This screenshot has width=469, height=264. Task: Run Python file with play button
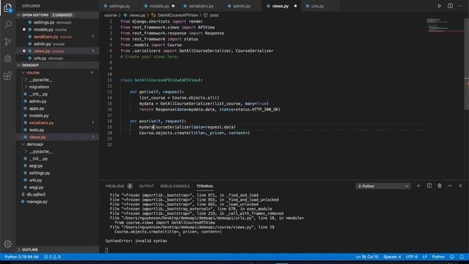tap(440, 6)
